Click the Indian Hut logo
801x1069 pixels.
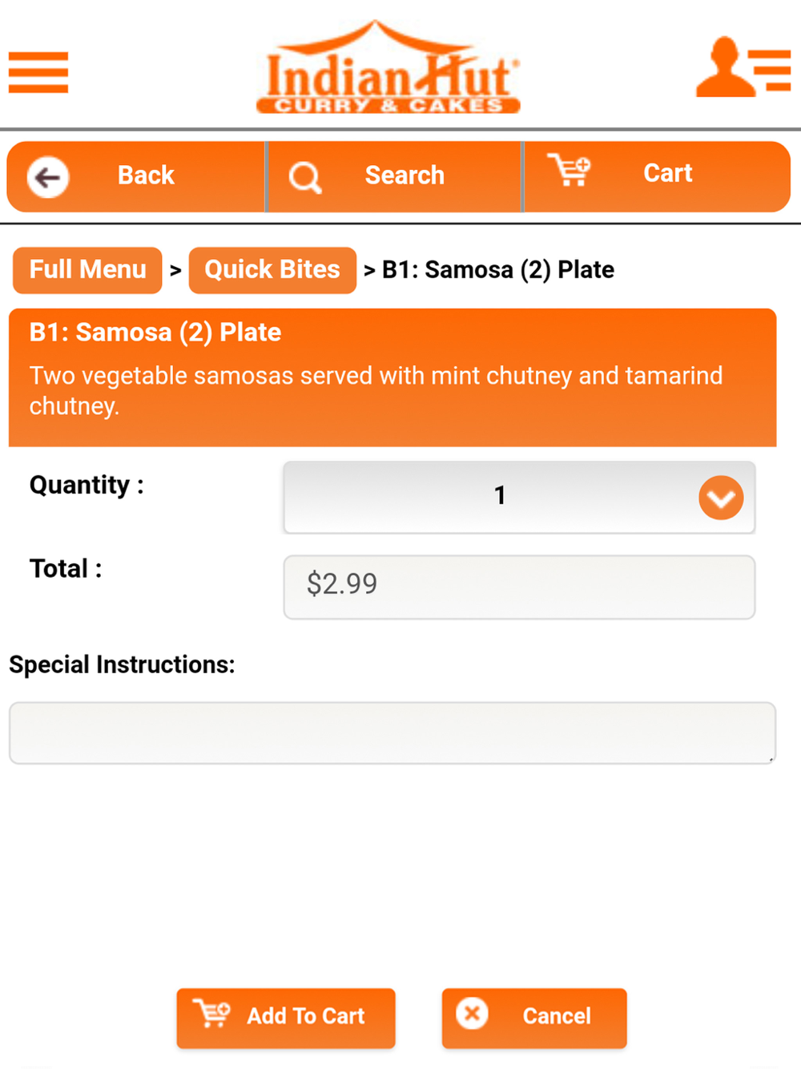pyautogui.click(x=388, y=67)
